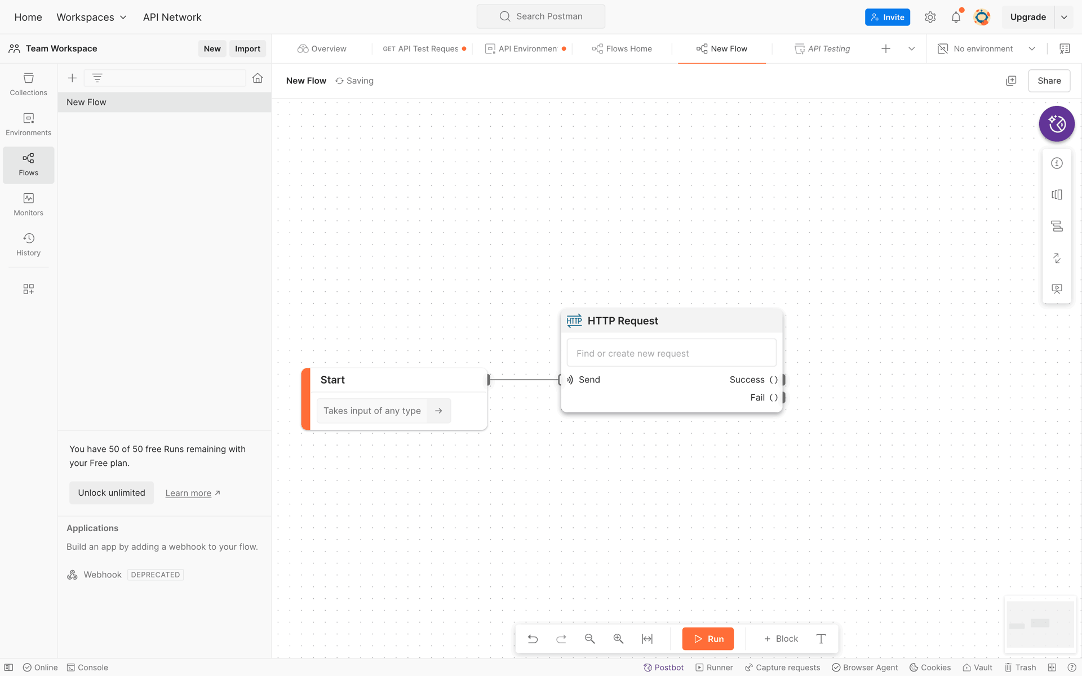Click the Upgrade button

tap(1028, 17)
